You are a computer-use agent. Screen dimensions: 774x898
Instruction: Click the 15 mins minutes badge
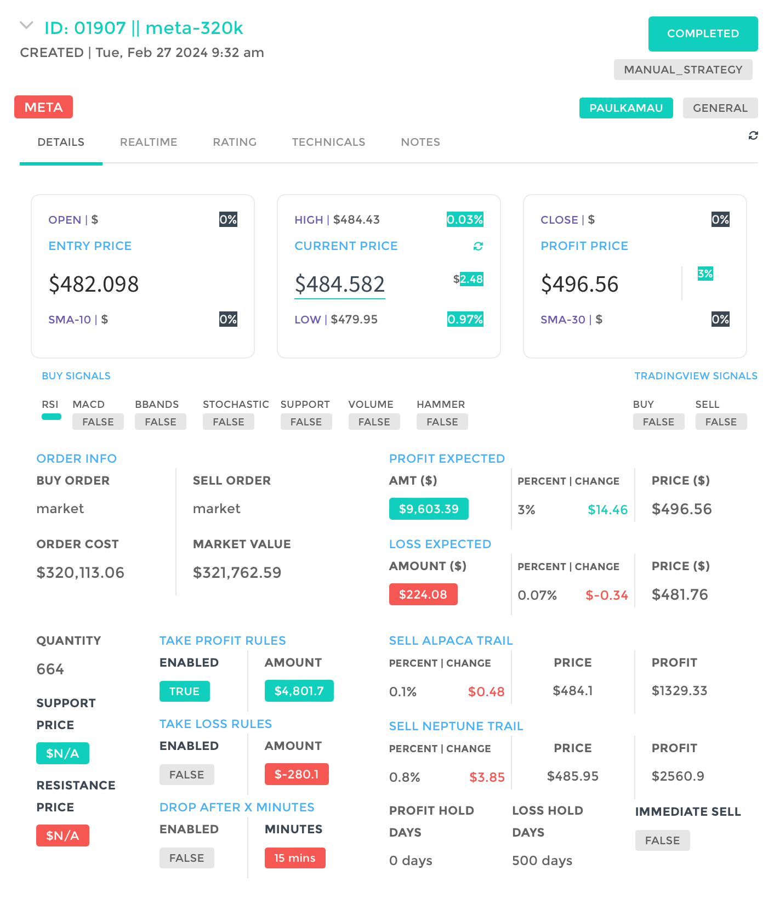[295, 858]
